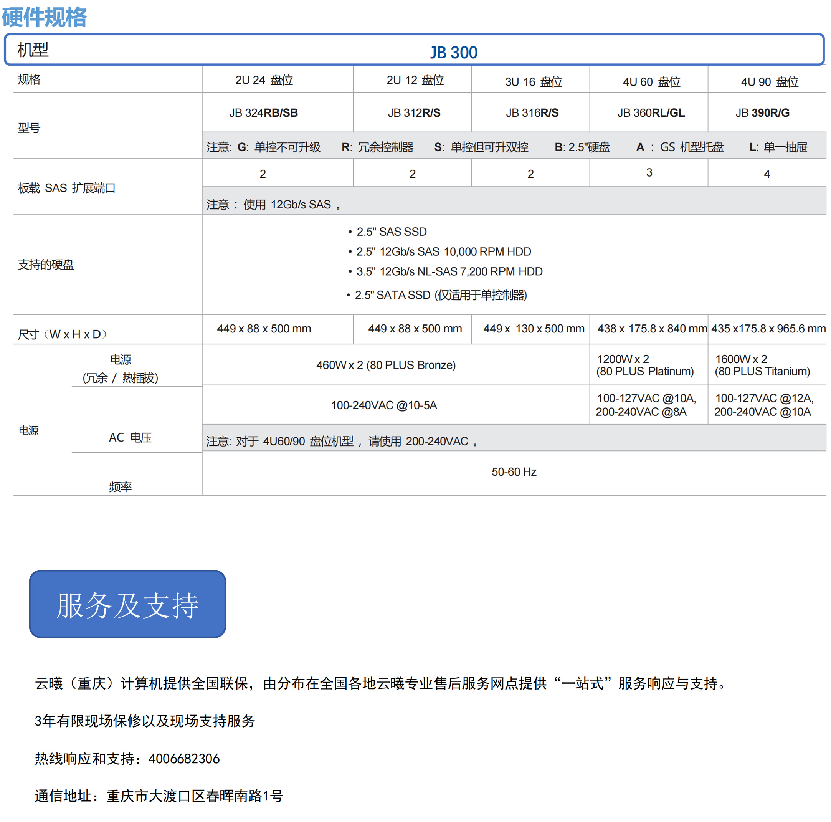Click the S: 单控但可升双控 note
Image resolution: width=831 pixels, height=822 pixels.
[481, 147]
